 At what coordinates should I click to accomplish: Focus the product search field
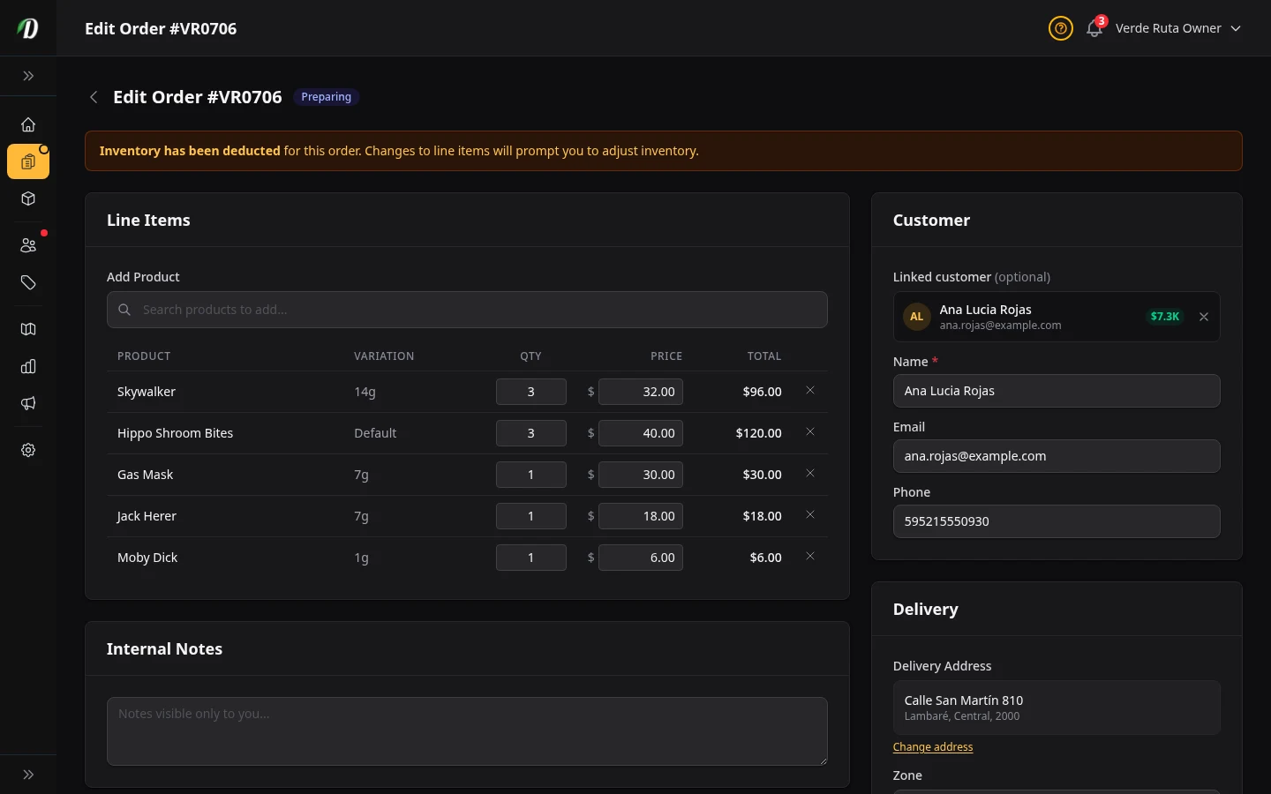pos(467,310)
